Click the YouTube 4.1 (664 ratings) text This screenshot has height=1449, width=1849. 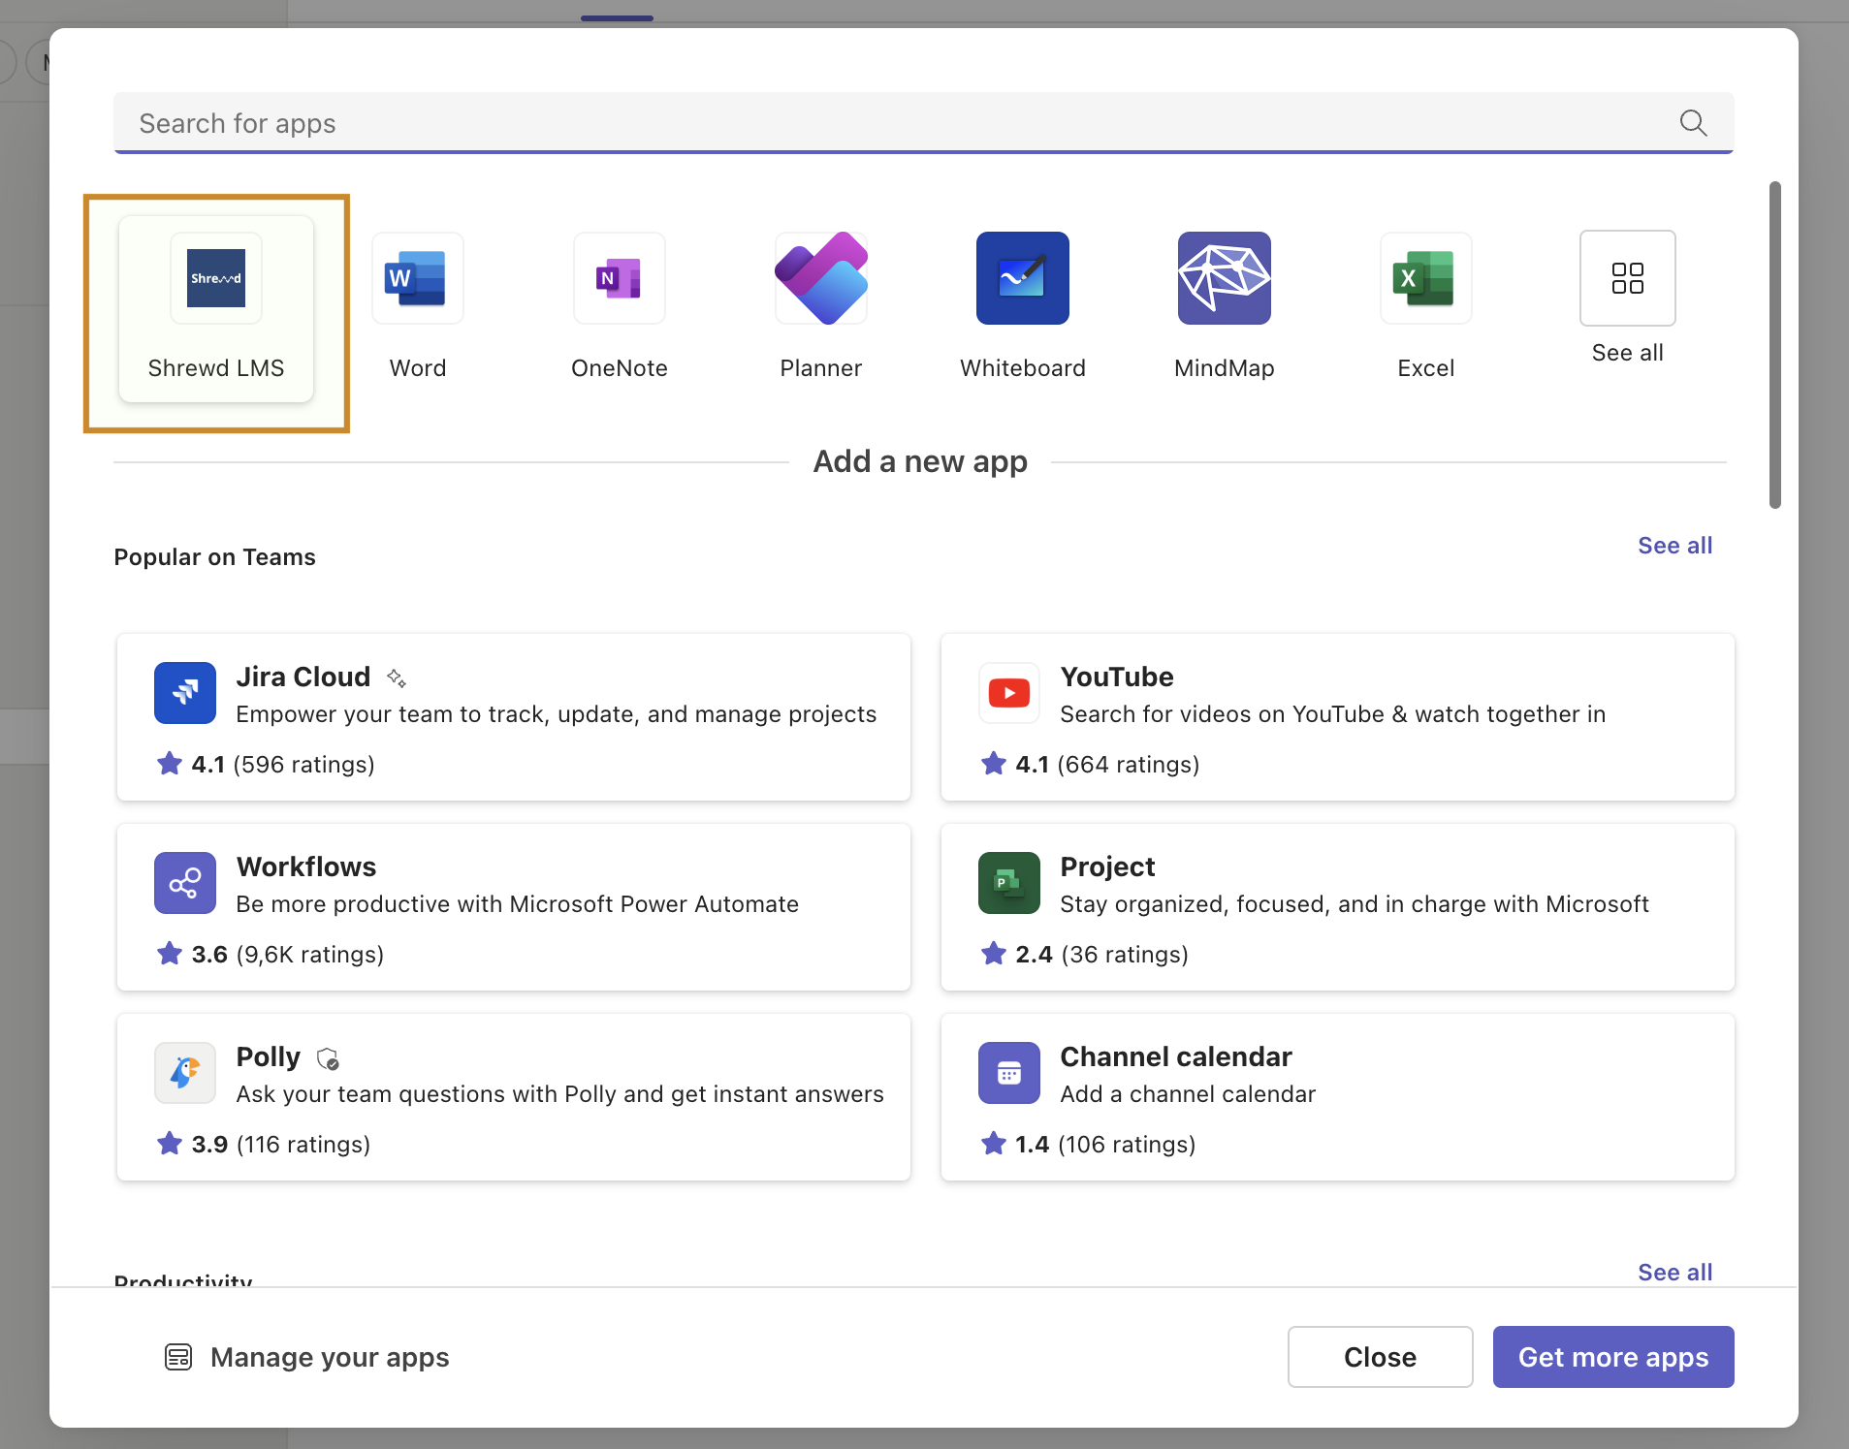click(1107, 764)
